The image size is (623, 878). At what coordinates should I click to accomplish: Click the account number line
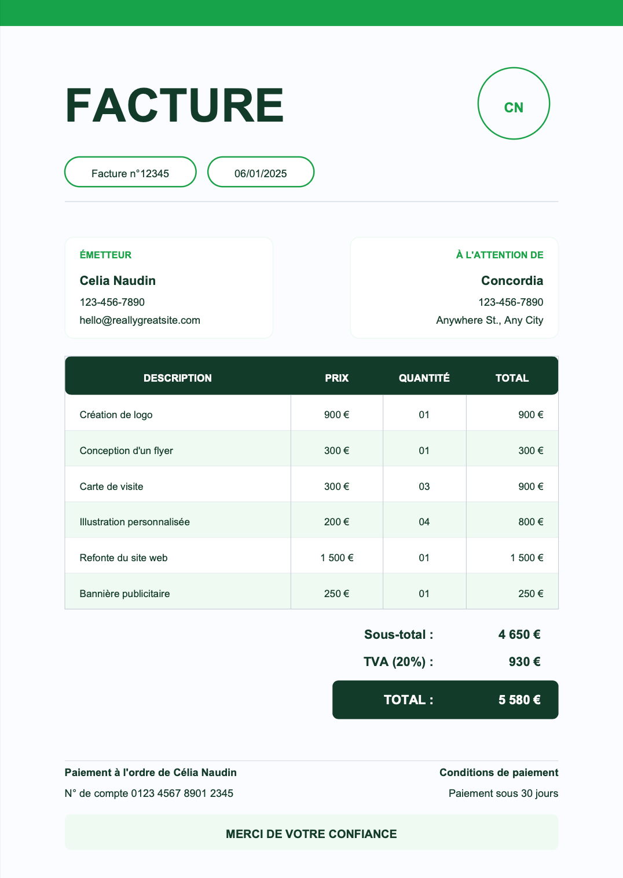[x=149, y=793]
